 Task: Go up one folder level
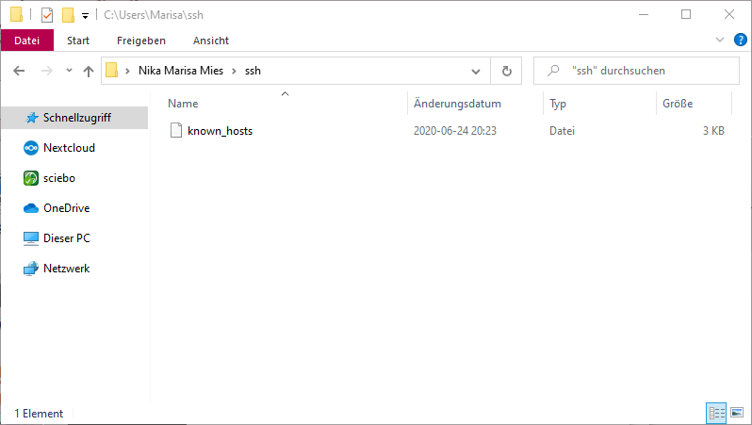coord(89,71)
